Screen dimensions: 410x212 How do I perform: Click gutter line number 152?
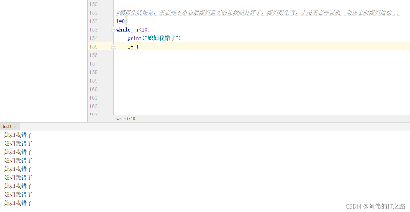tap(94, 21)
